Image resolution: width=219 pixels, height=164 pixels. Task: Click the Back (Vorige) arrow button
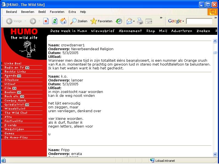coord(9,21)
